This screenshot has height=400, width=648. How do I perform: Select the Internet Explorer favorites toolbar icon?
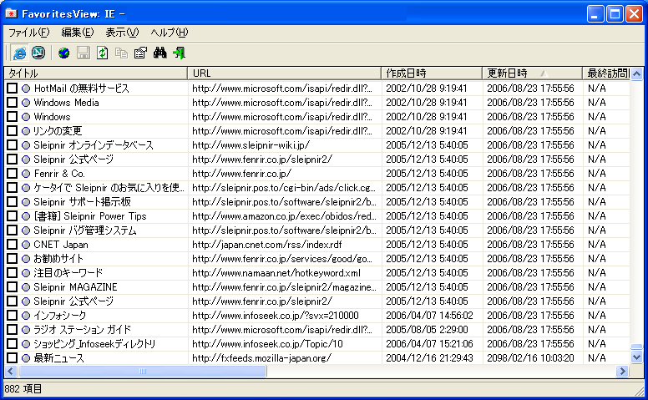[19, 53]
